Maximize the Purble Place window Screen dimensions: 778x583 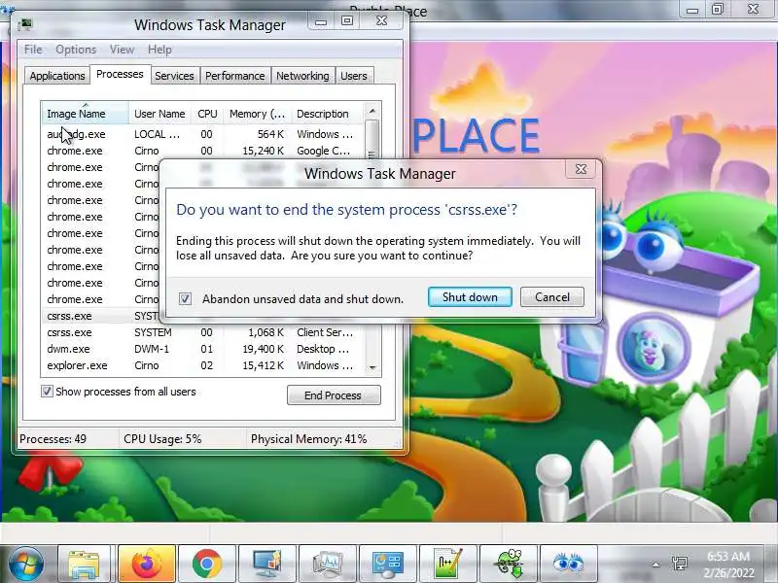coord(718,9)
